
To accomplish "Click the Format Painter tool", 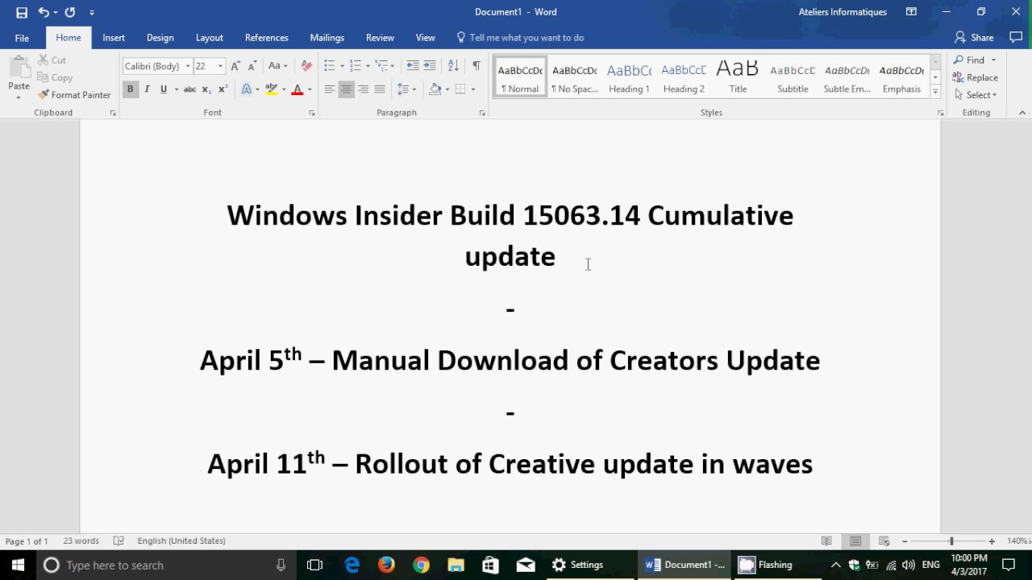I will (74, 95).
